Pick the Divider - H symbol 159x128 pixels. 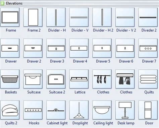pyautogui.click(x=56, y=17)
